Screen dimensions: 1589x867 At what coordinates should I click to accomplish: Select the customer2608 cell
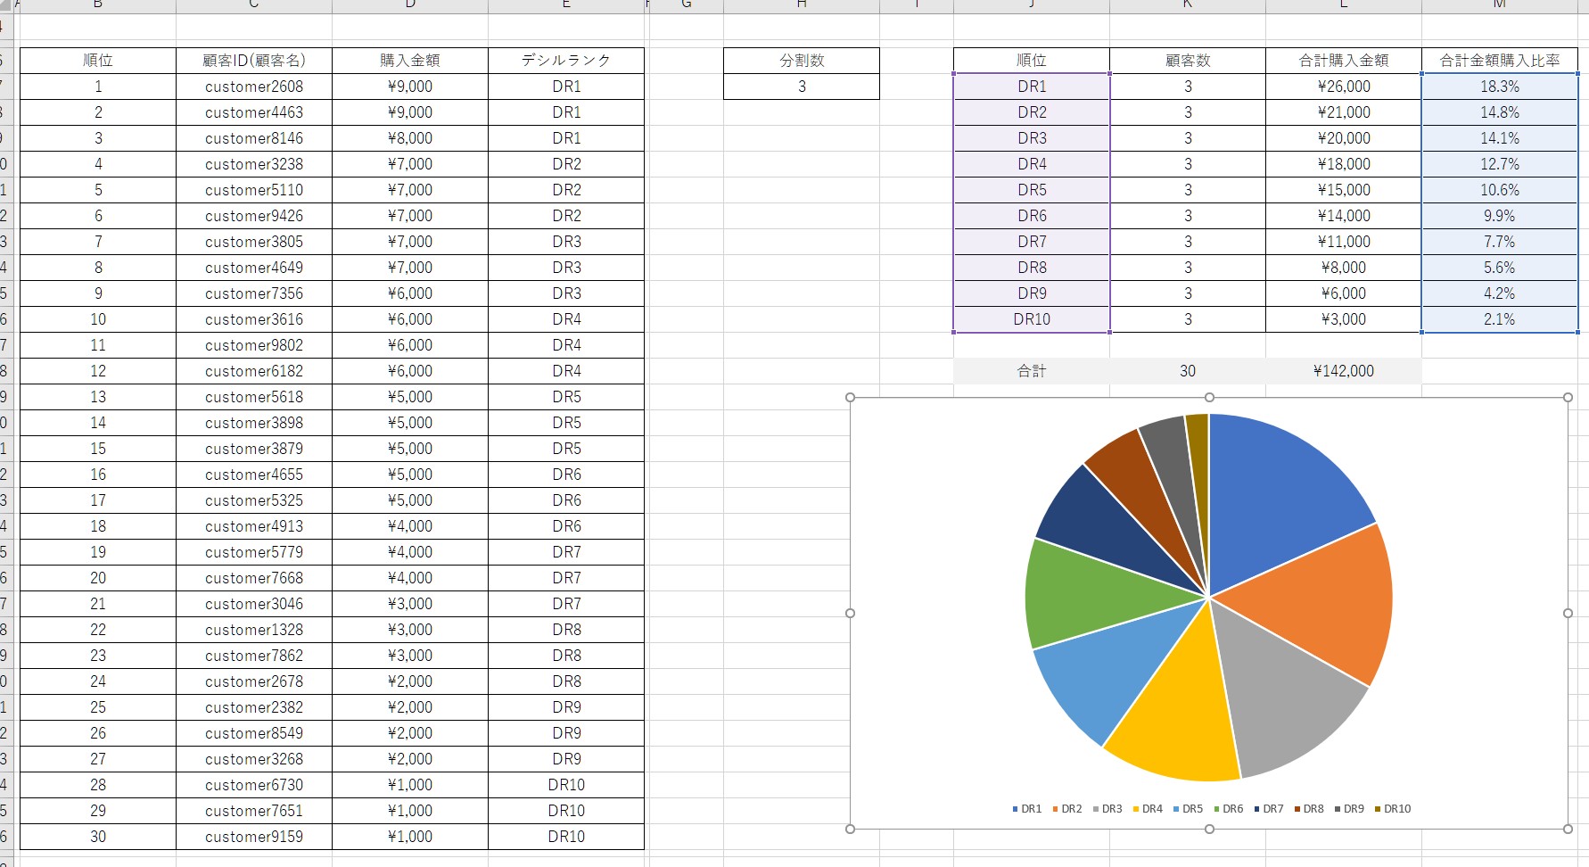point(253,87)
